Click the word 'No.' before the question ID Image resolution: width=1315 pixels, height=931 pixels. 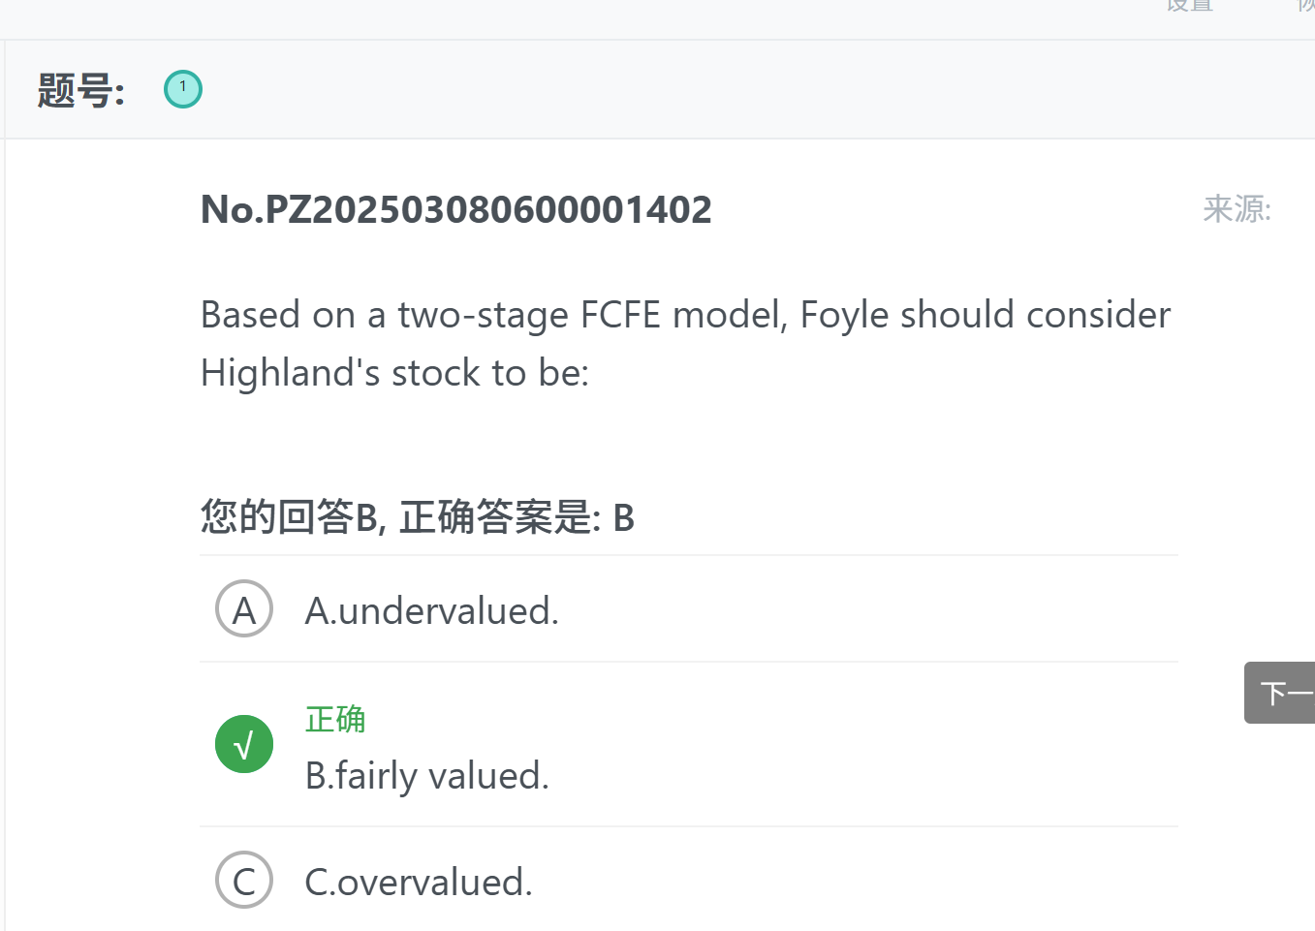pyautogui.click(x=233, y=209)
